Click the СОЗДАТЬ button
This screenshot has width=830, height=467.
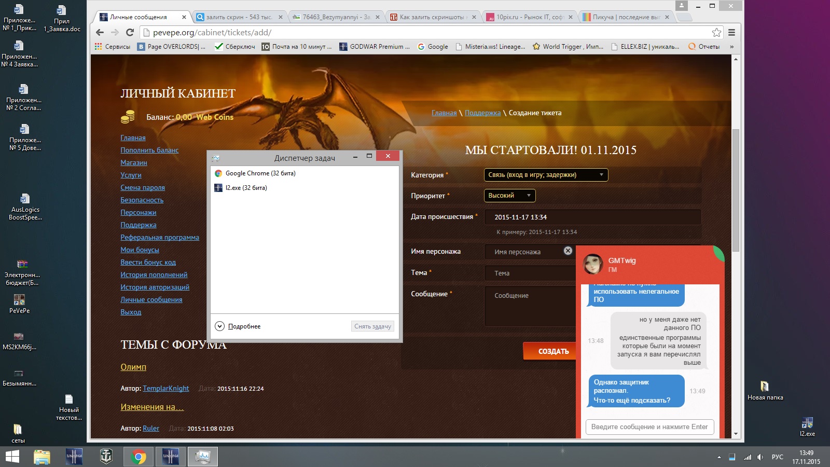point(549,351)
